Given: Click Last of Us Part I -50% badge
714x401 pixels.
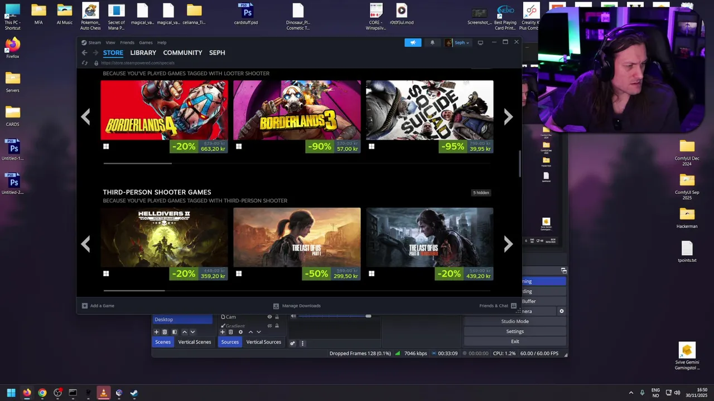Looking at the screenshot, I should [316, 274].
